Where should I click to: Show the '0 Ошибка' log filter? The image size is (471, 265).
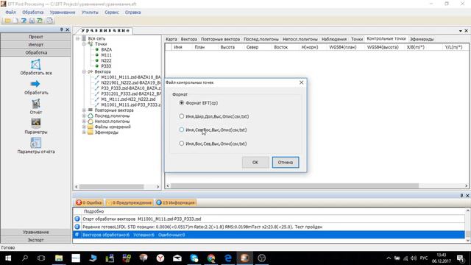(x=89, y=203)
